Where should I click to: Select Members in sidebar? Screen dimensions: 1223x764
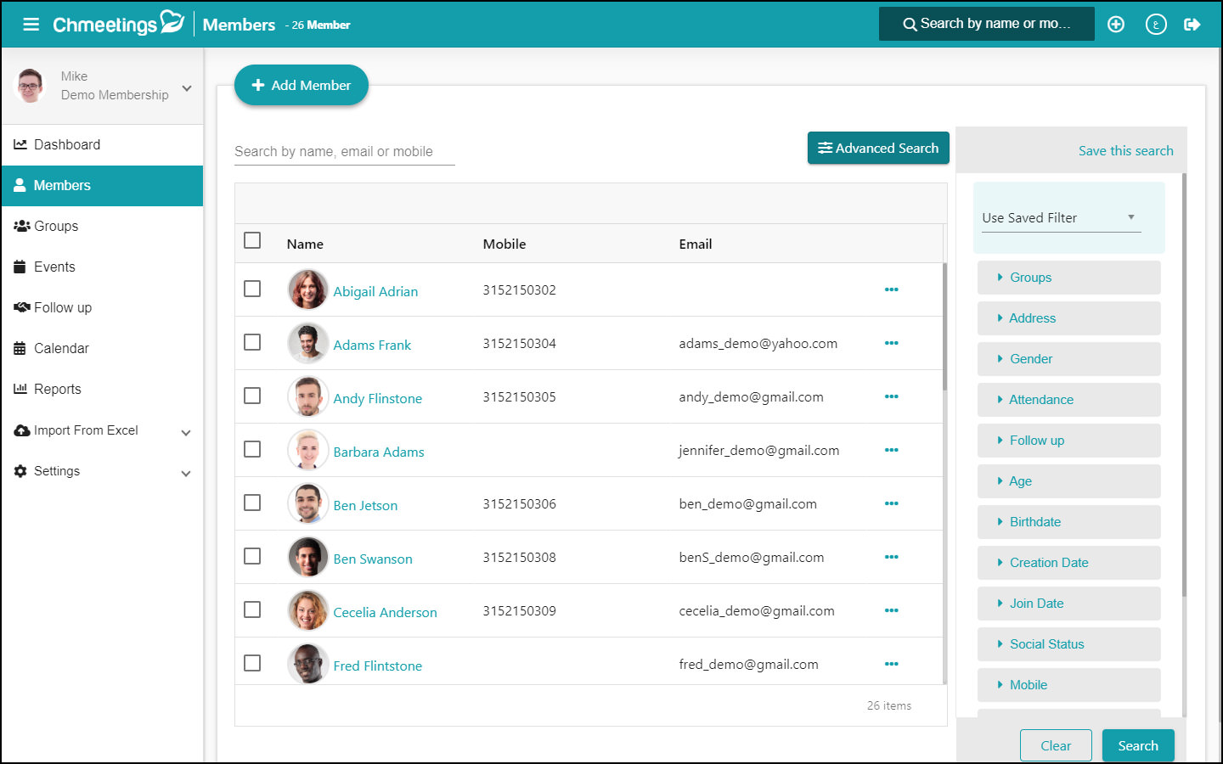(102, 186)
